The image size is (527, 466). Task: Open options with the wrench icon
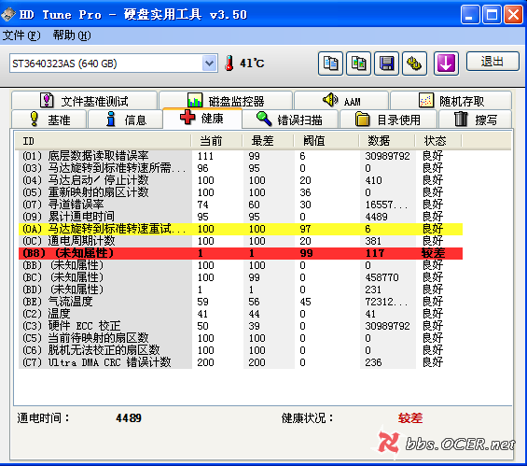(x=415, y=64)
